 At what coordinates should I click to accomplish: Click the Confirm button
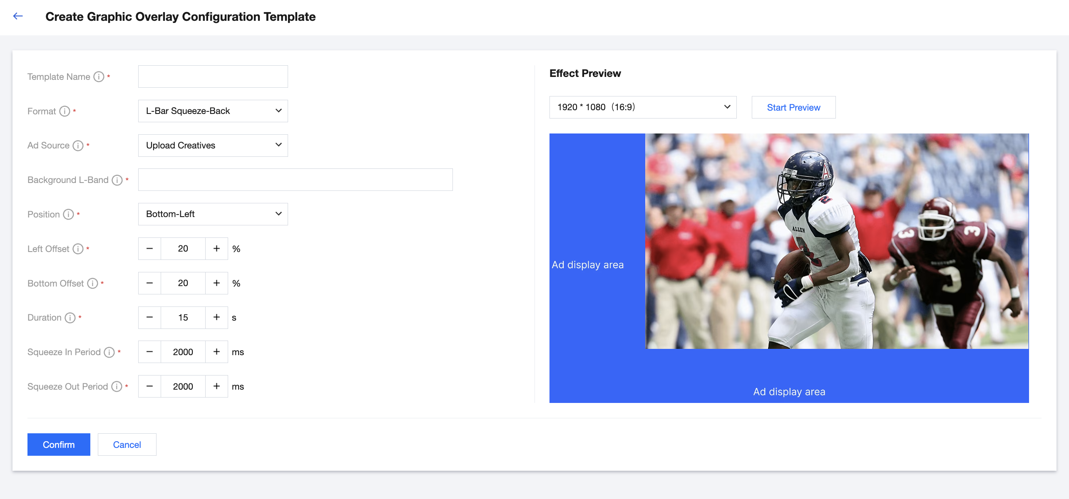[59, 445]
